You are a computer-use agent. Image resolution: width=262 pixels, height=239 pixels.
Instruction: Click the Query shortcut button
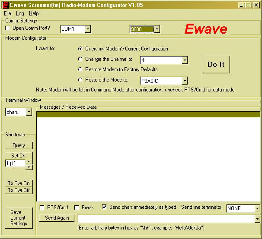[19, 145]
